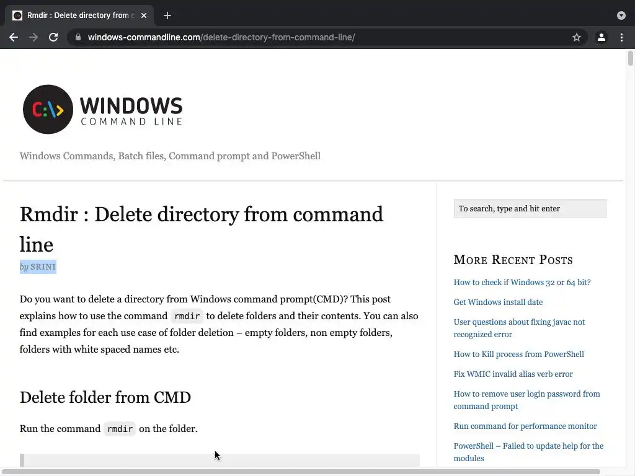Click the site tagline 'Windows Commands, Batch files...'
The image size is (635, 476).
pos(170,156)
